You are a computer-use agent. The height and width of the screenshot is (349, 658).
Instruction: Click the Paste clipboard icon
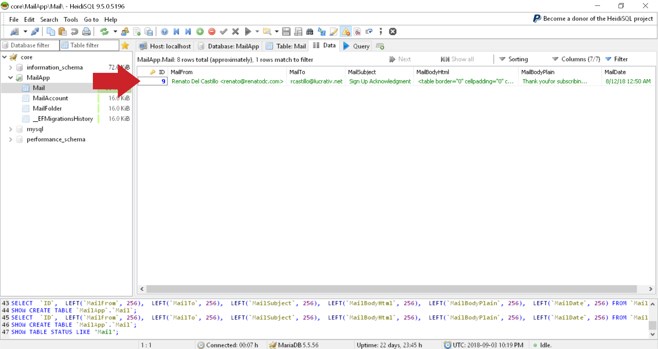[62, 32]
